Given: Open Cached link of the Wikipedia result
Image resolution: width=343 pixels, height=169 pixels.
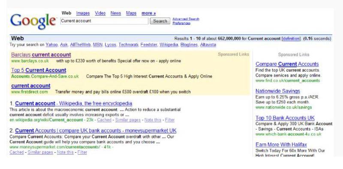Looking at the screenshot, I should tap(104, 120).
